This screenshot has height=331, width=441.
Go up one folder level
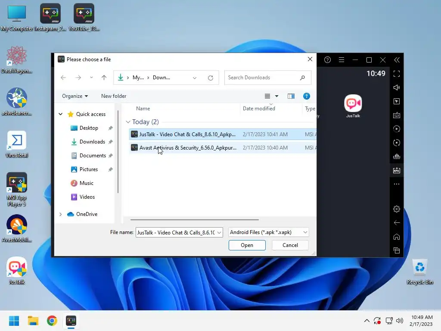coord(104,78)
